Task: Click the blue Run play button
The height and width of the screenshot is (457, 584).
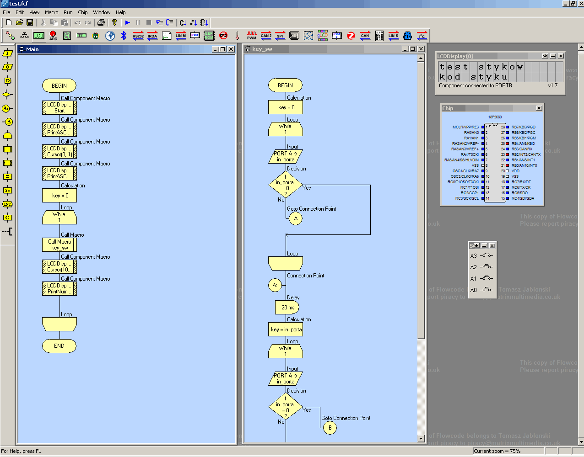Action: pyautogui.click(x=128, y=22)
